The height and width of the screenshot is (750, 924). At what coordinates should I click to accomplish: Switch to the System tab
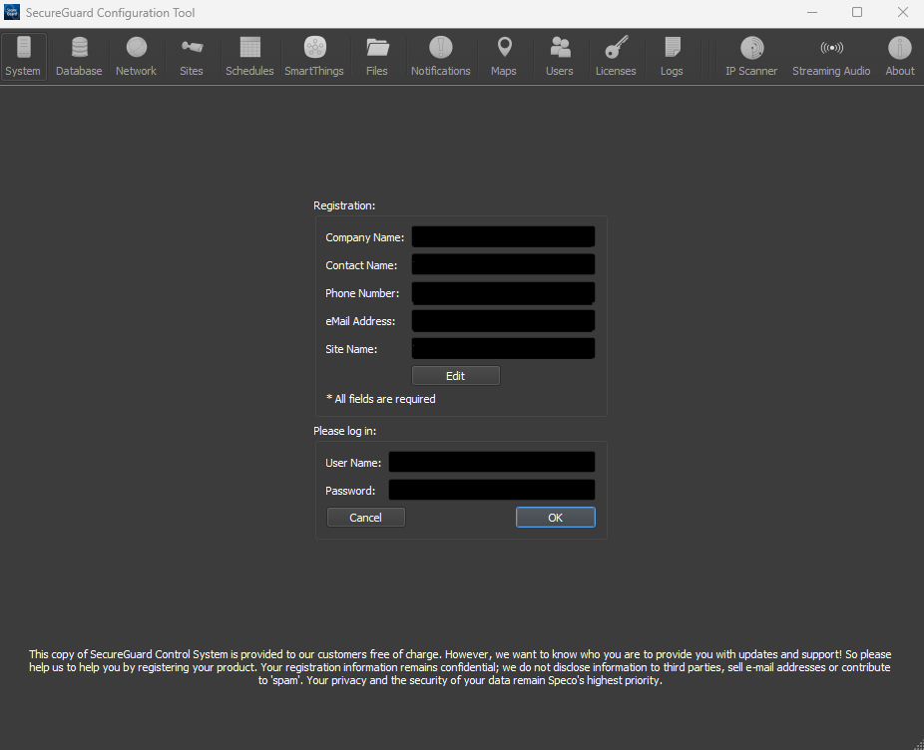pyautogui.click(x=23, y=55)
